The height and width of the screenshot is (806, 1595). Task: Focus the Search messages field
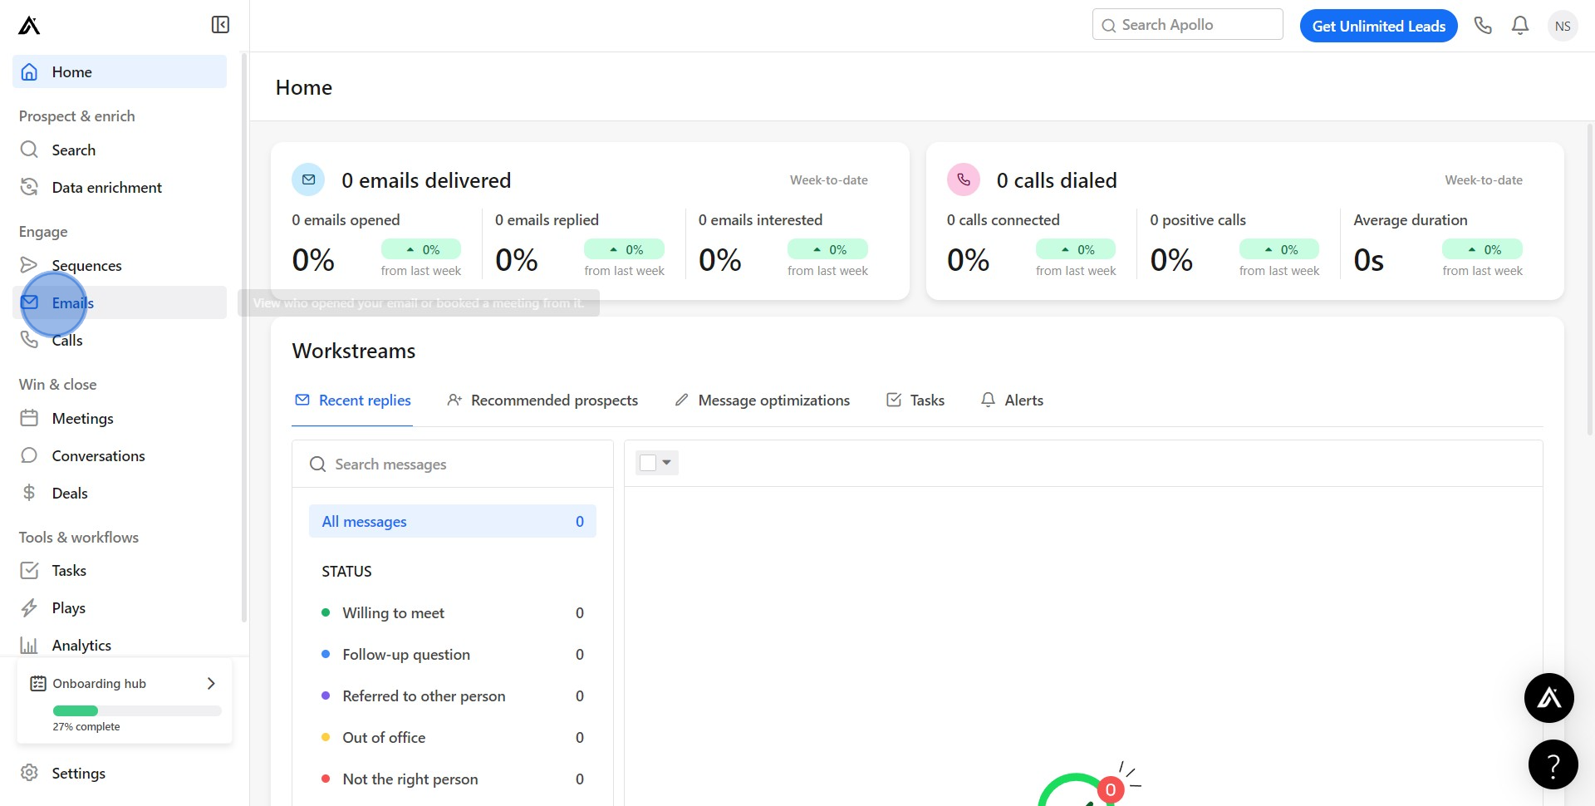453,464
